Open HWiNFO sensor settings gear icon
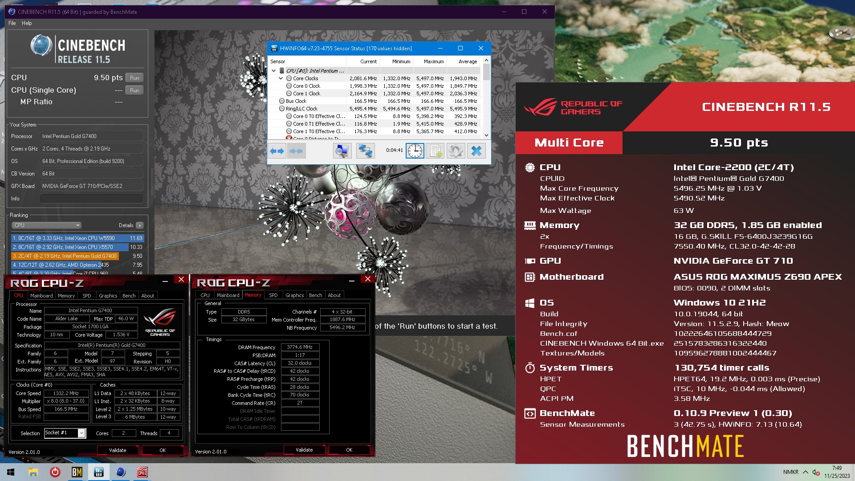 (x=456, y=151)
